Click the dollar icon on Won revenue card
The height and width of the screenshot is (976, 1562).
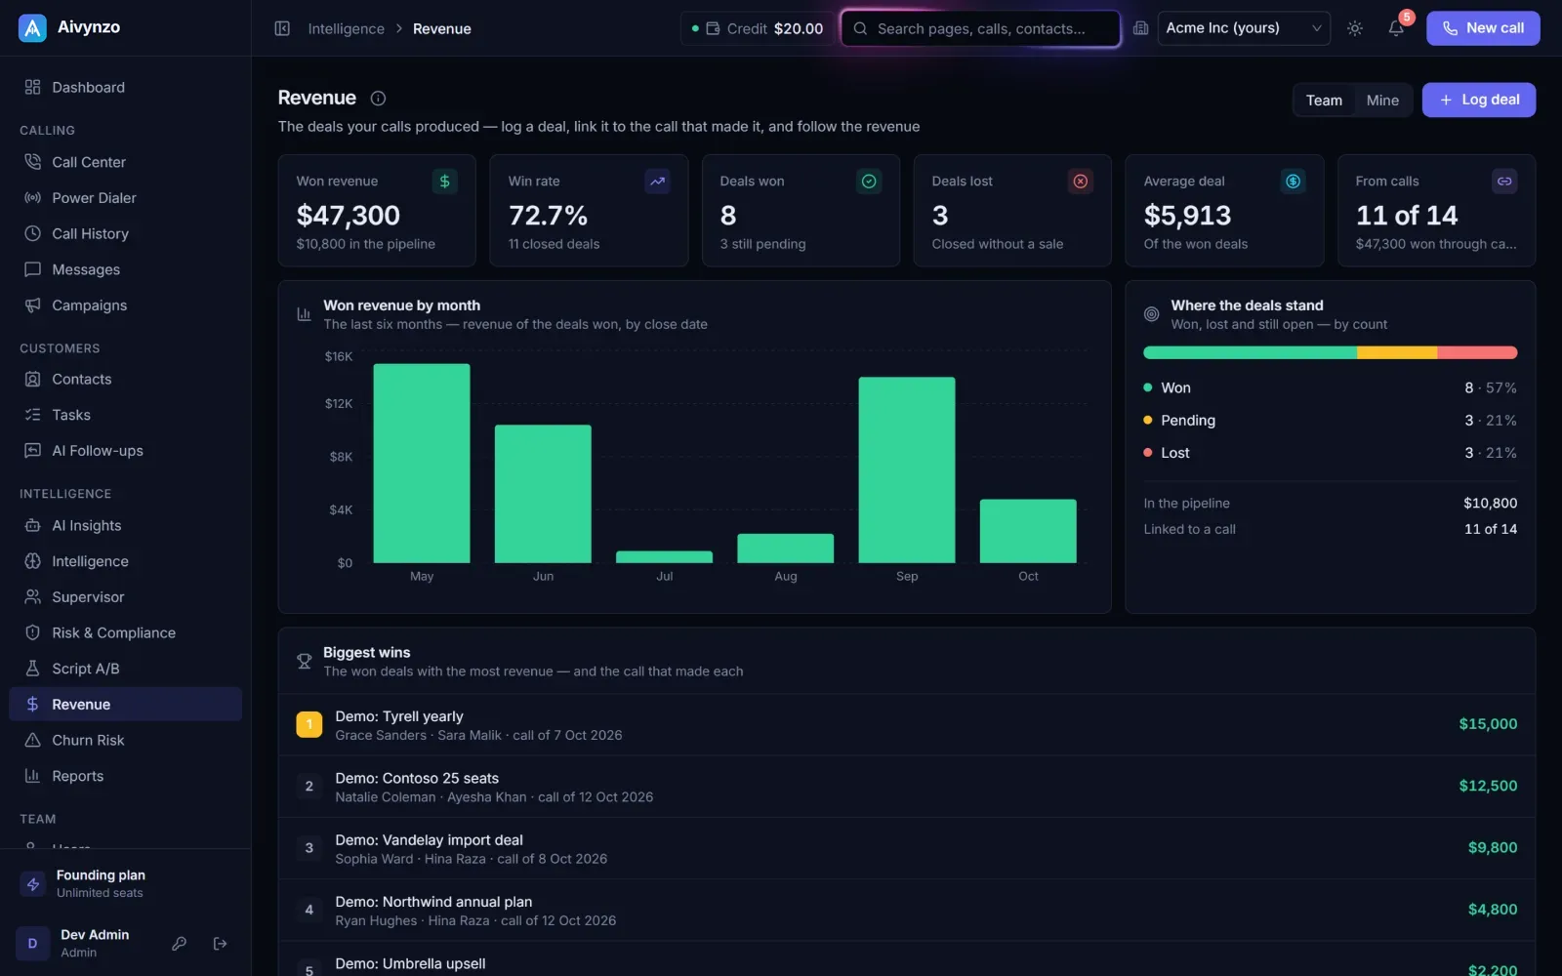pyautogui.click(x=445, y=182)
